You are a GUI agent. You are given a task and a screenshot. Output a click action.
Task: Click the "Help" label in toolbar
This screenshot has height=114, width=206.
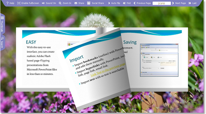click(x=12, y=3)
